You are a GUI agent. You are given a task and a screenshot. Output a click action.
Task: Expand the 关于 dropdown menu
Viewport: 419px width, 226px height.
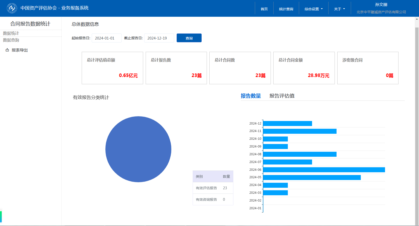(x=339, y=9)
